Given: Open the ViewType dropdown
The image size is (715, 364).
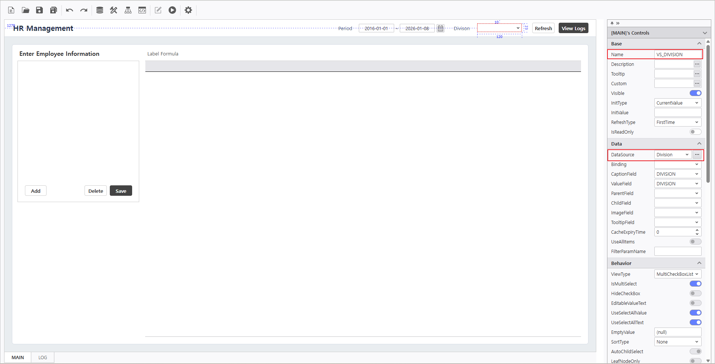Looking at the screenshot, I should 677,274.
